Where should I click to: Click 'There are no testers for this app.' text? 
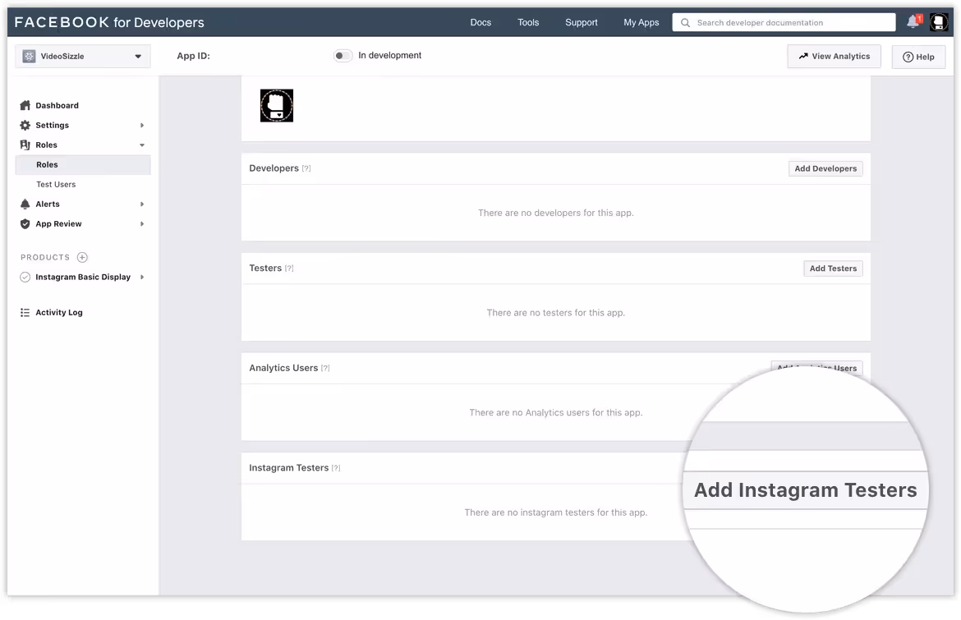pos(556,312)
